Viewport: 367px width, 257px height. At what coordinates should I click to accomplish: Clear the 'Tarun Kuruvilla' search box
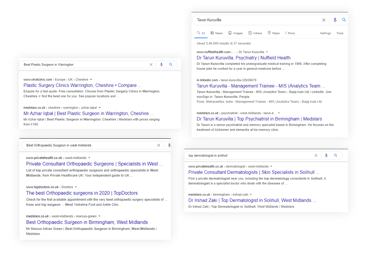[324, 20]
